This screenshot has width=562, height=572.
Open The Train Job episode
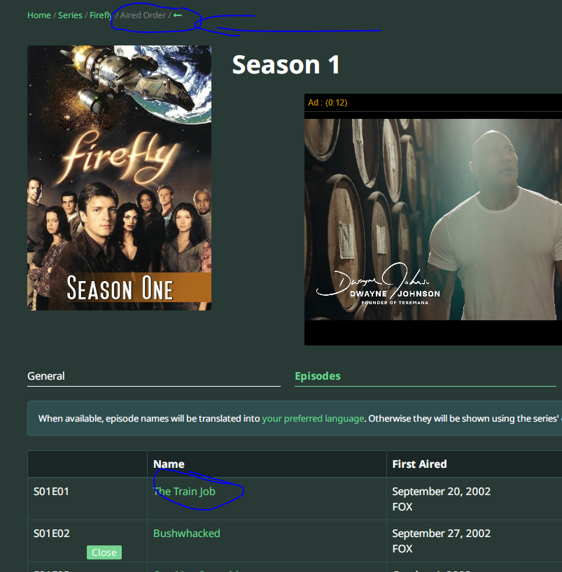[x=184, y=492]
